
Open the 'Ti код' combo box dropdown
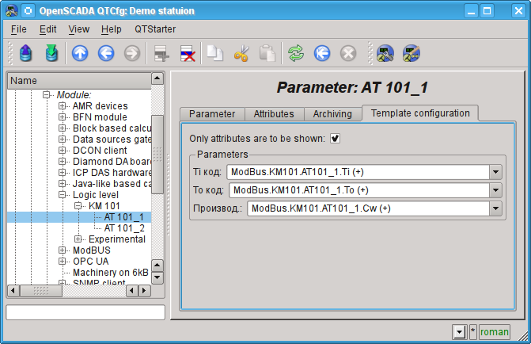(495, 172)
